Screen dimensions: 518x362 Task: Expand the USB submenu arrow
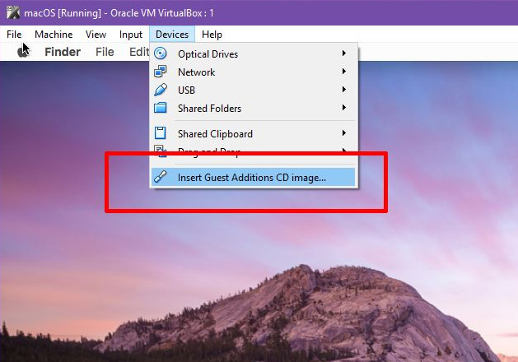(344, 90)
